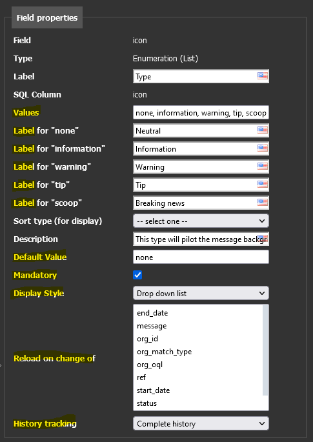This screenshot has width=313, height=442.
Task: Select status in the reload list
Action: pos(146,403)
